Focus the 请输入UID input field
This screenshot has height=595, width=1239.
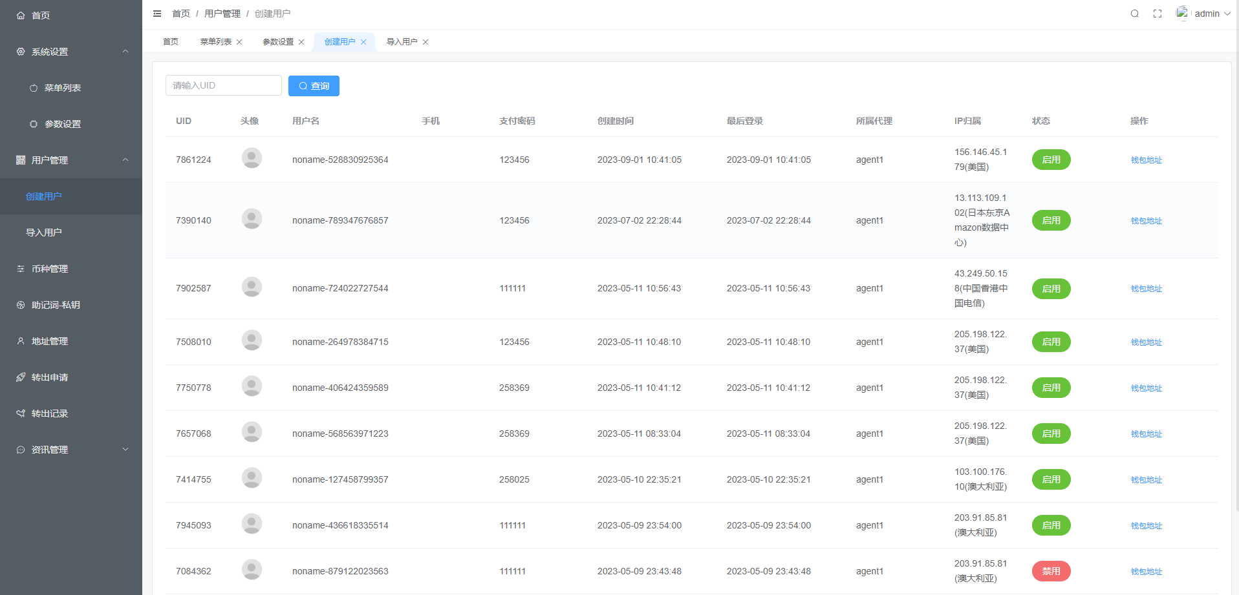pyautogui.click(x=223, y=85)
